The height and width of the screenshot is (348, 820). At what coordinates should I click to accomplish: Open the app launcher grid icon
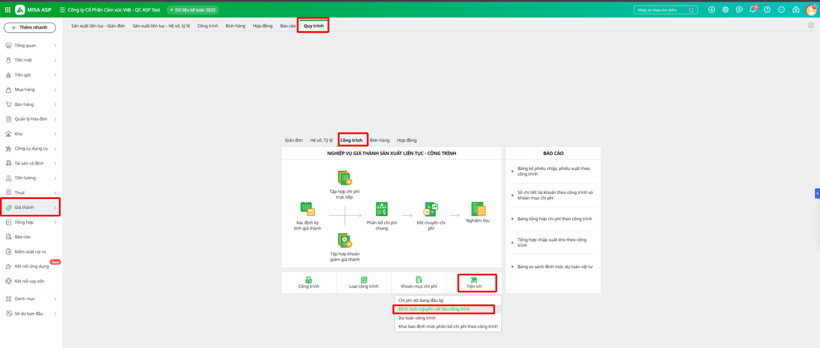click(x=8, y=10)
